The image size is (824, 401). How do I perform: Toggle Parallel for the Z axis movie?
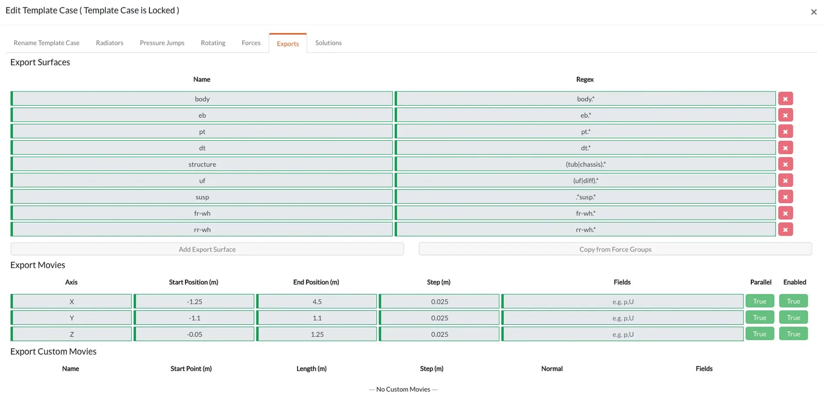coord(760,334)
